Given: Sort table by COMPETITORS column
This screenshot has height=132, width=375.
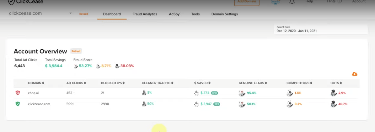Looking at the screenshot, I should coord(299,83).
